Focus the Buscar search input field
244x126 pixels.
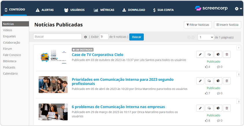(58, 37)
